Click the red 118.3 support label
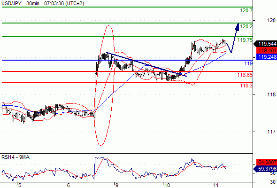 click(x=246, y=86)
